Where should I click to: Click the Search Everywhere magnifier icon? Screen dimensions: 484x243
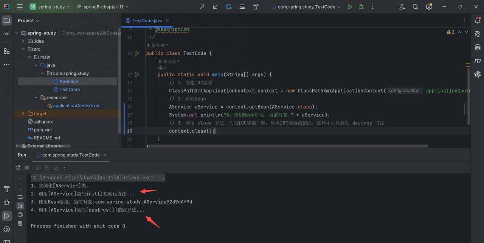click(415, 7)
